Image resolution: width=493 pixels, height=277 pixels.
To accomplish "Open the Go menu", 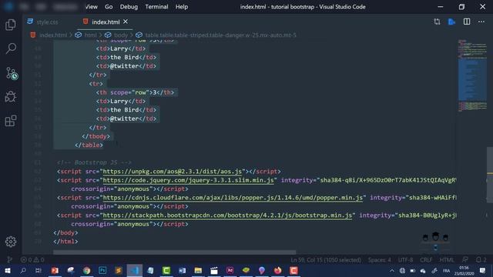I will (109, 7).
